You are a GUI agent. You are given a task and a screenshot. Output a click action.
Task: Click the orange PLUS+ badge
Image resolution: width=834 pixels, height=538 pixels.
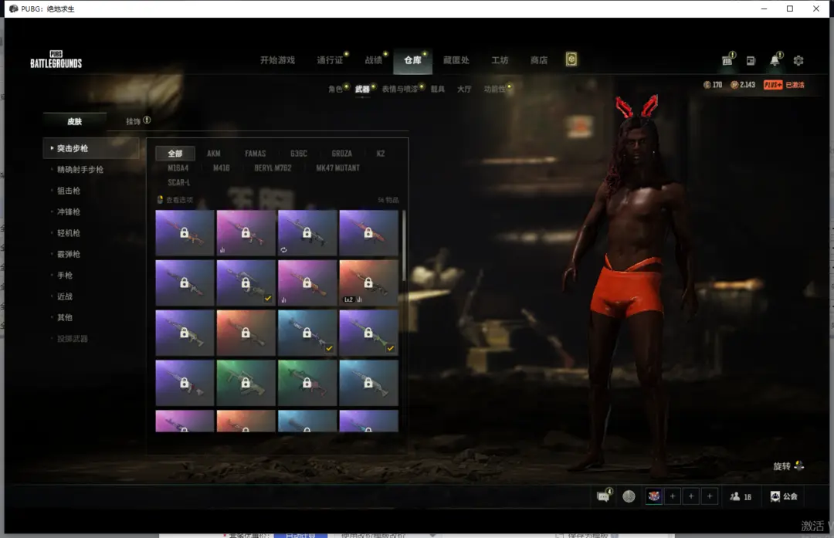pyautogui.click(x=773, y=85)
